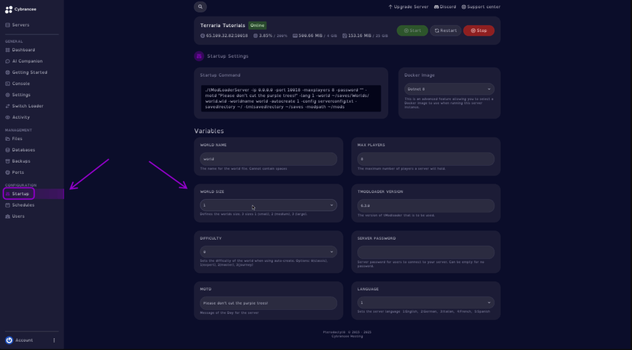
Task: Click the server IP address icon
Action: pos(202,36)
